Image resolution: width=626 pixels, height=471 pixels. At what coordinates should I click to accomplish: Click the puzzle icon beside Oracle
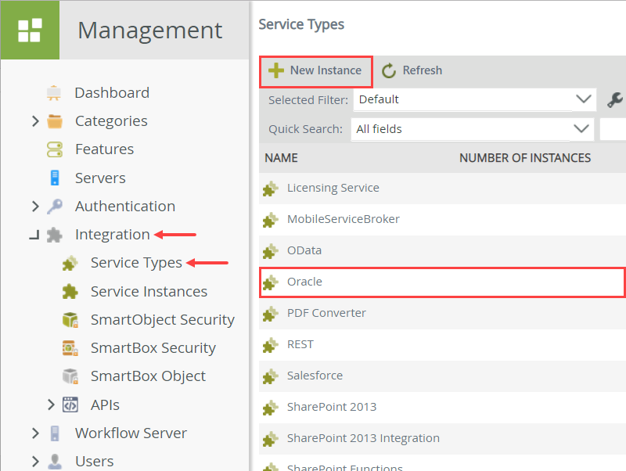tap(270, 282)
